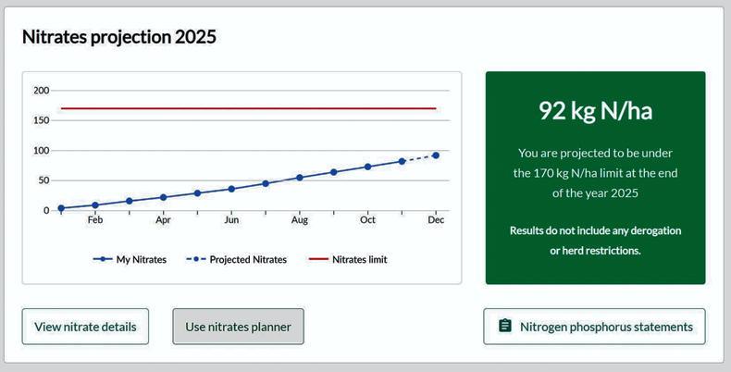The image size is (731, 372).
Task: Click the April data point marker
Action: 163,197
